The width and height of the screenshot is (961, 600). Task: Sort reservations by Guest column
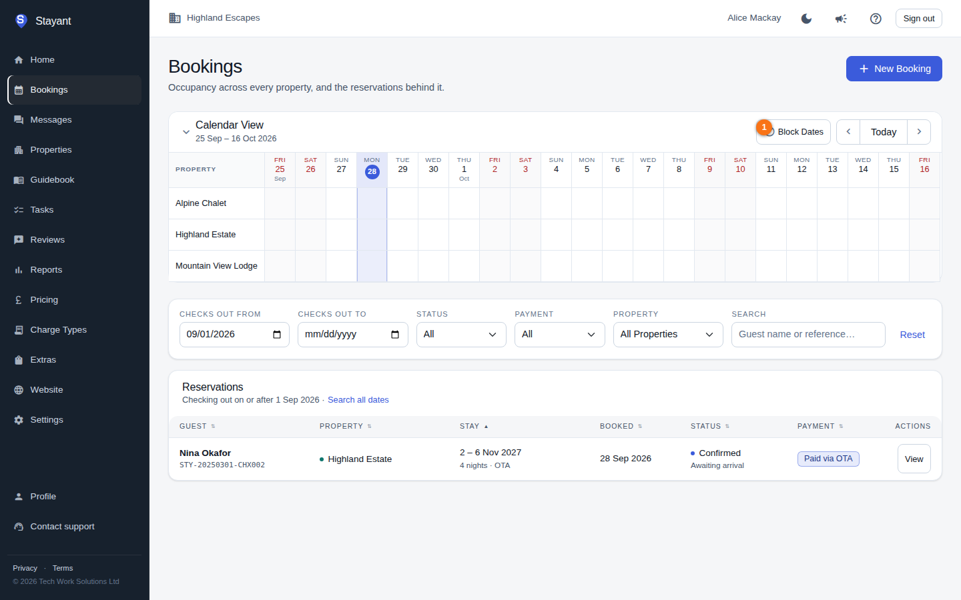pos(198,427)
